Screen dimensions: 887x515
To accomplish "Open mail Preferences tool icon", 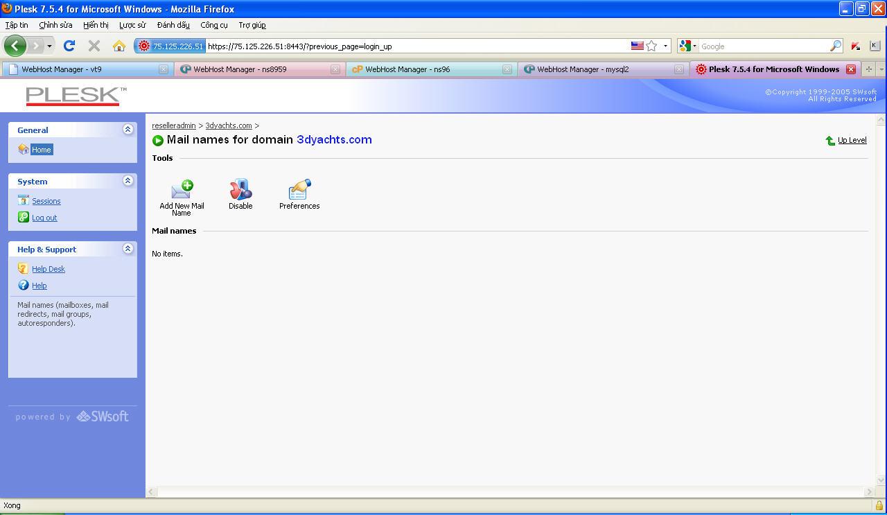I will coord(299,189).
